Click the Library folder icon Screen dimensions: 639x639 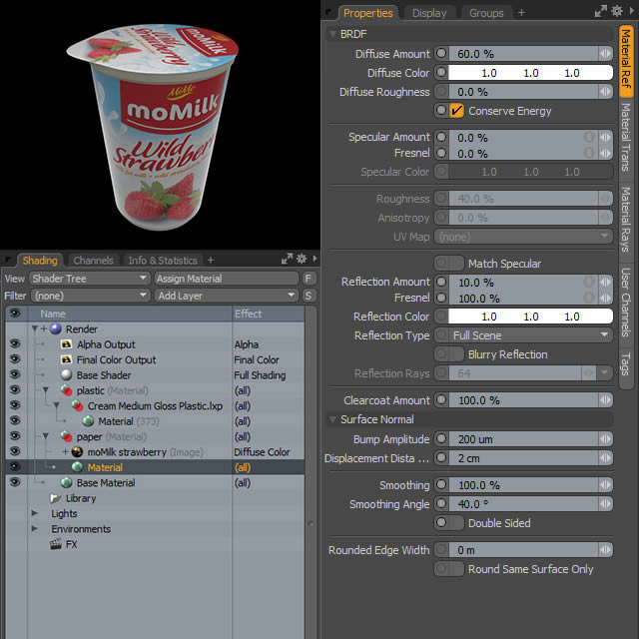(56, 498)
